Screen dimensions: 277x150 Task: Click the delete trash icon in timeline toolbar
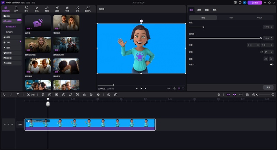pyautogui.click(x=18, y=95)
